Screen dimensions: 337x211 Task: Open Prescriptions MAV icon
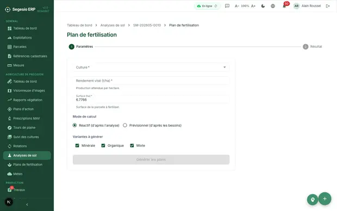(9, 119)
